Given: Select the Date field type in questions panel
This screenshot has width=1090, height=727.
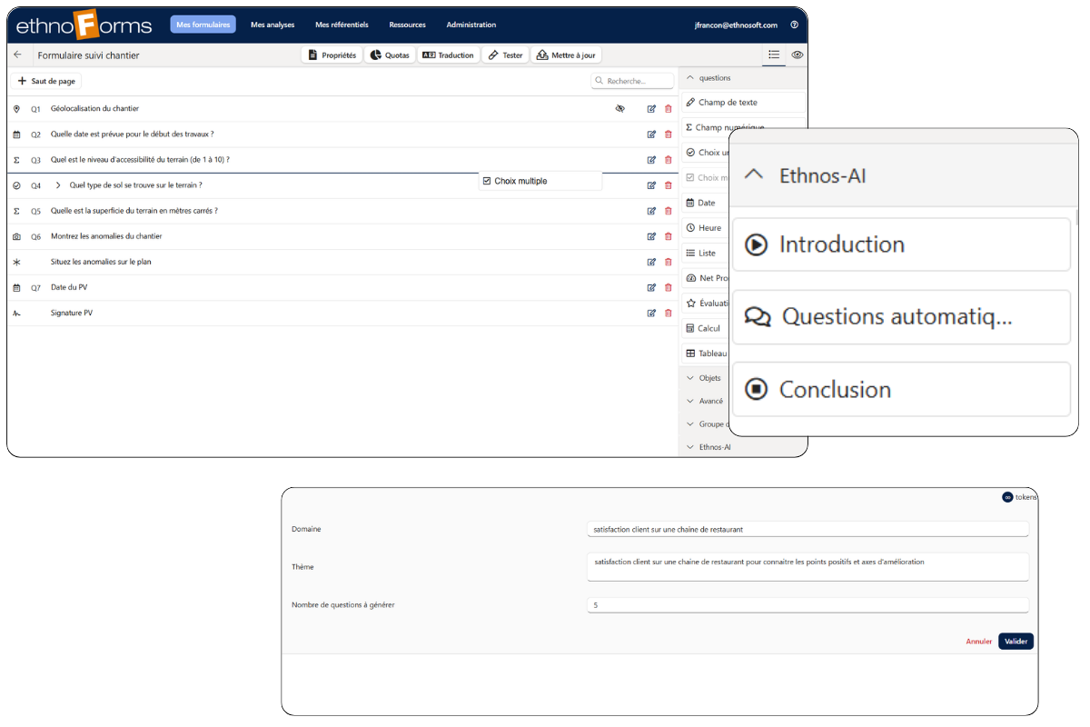Looking at the screenshot, I should click(x=705, y=203).
